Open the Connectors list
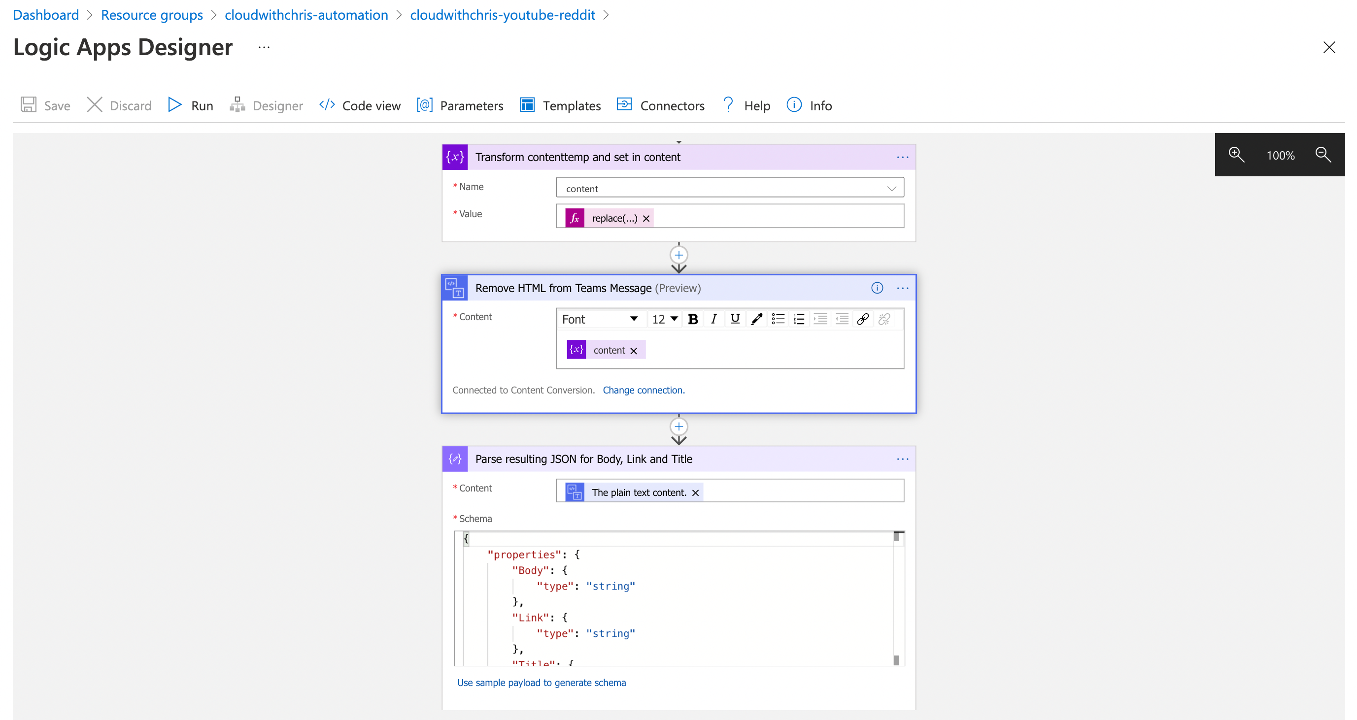1357x720 pixels. coord(661,105)
